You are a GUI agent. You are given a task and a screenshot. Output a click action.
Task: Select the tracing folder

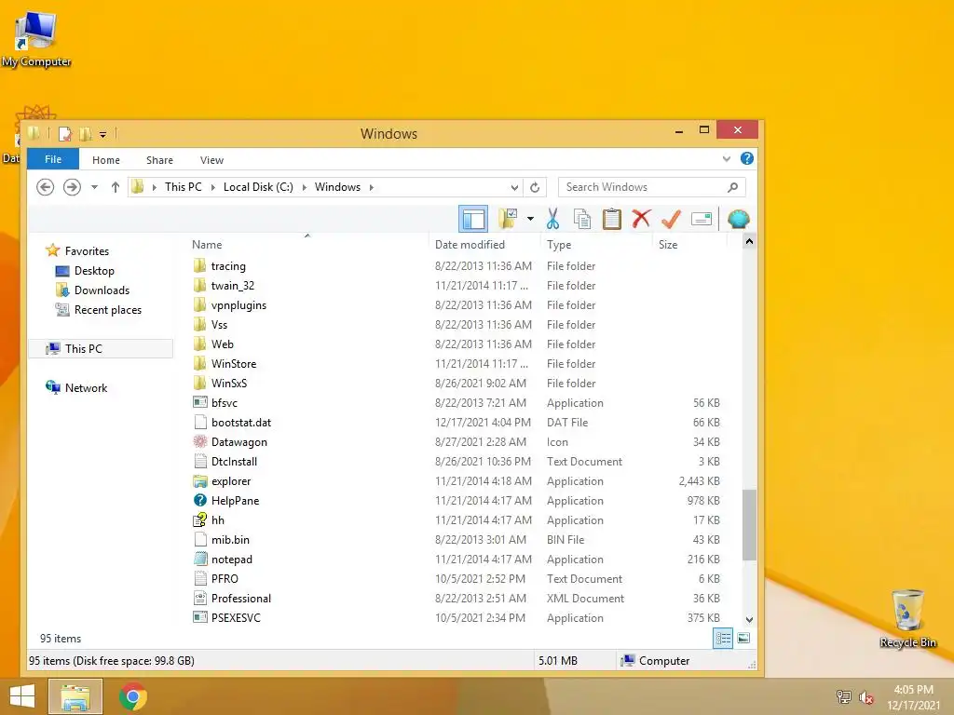[x=228, y=265]
